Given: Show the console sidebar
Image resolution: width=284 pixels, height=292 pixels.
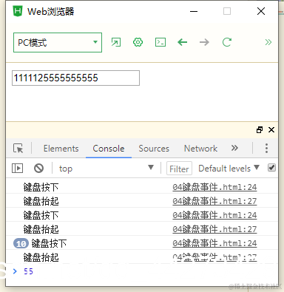Looking at the screenshot, I should [x=17, y=169].
